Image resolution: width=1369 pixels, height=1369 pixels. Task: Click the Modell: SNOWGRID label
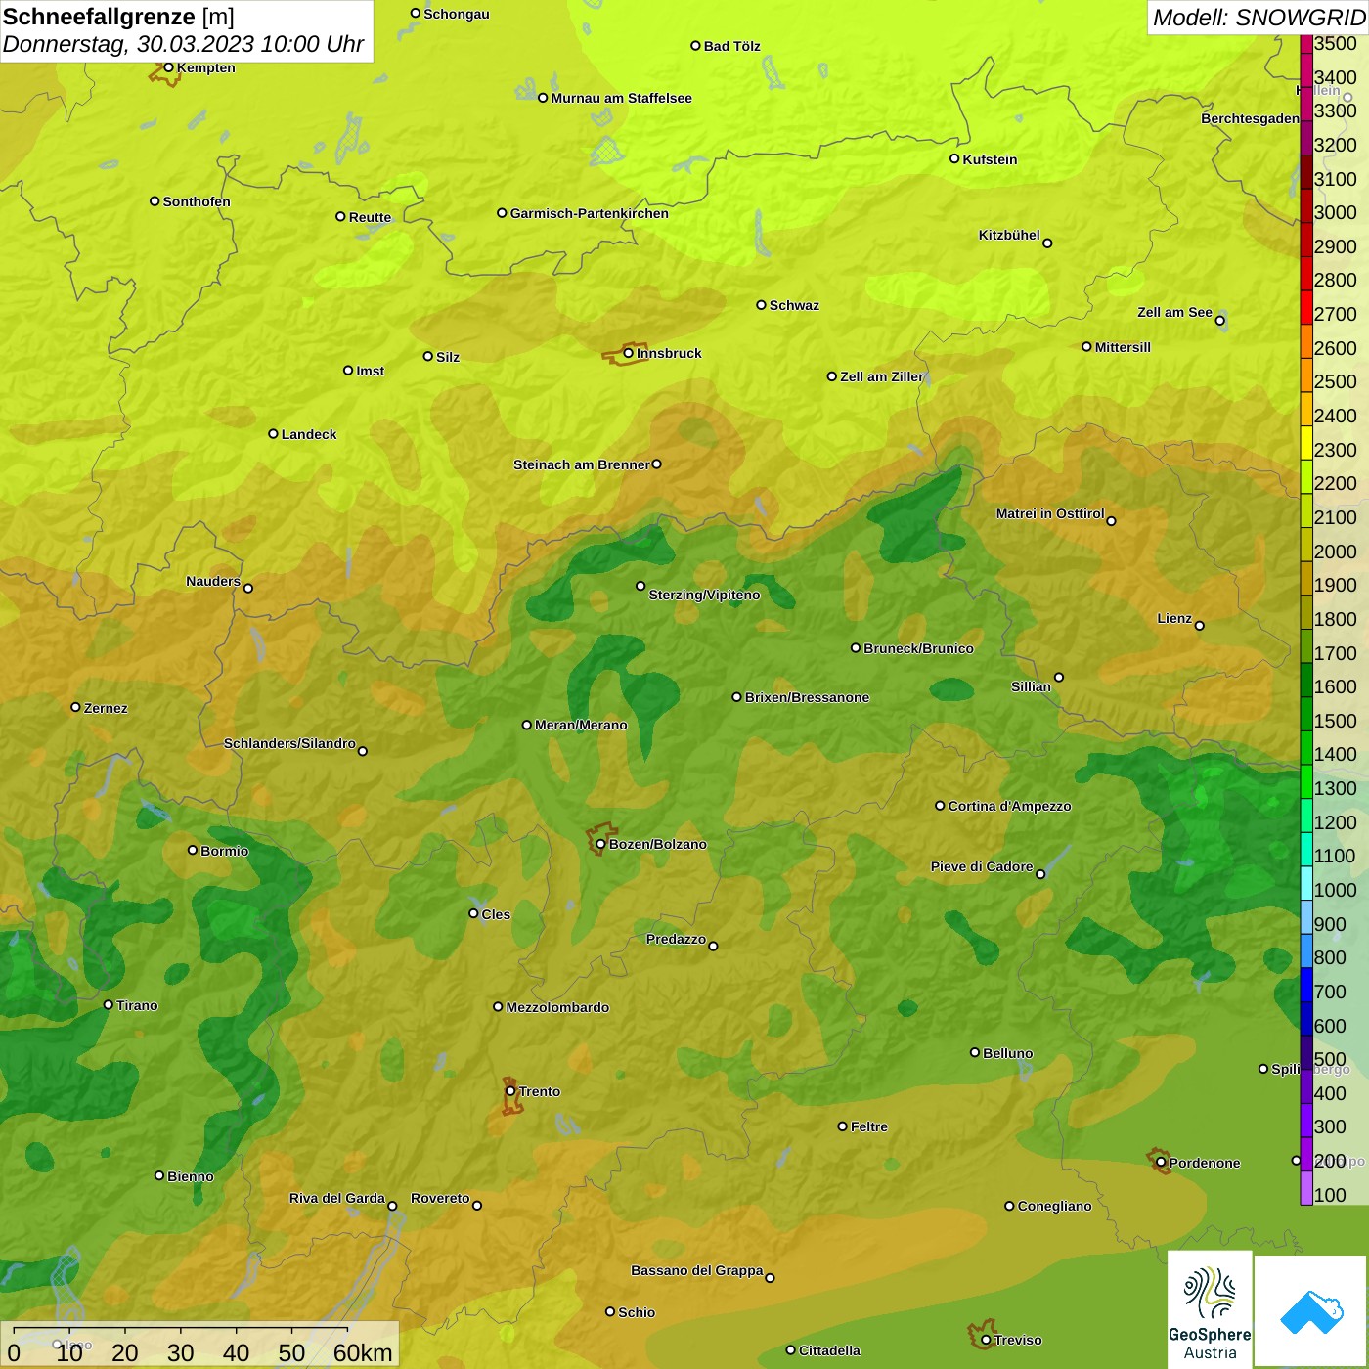pyautogui.click(x=1259, y=18)
